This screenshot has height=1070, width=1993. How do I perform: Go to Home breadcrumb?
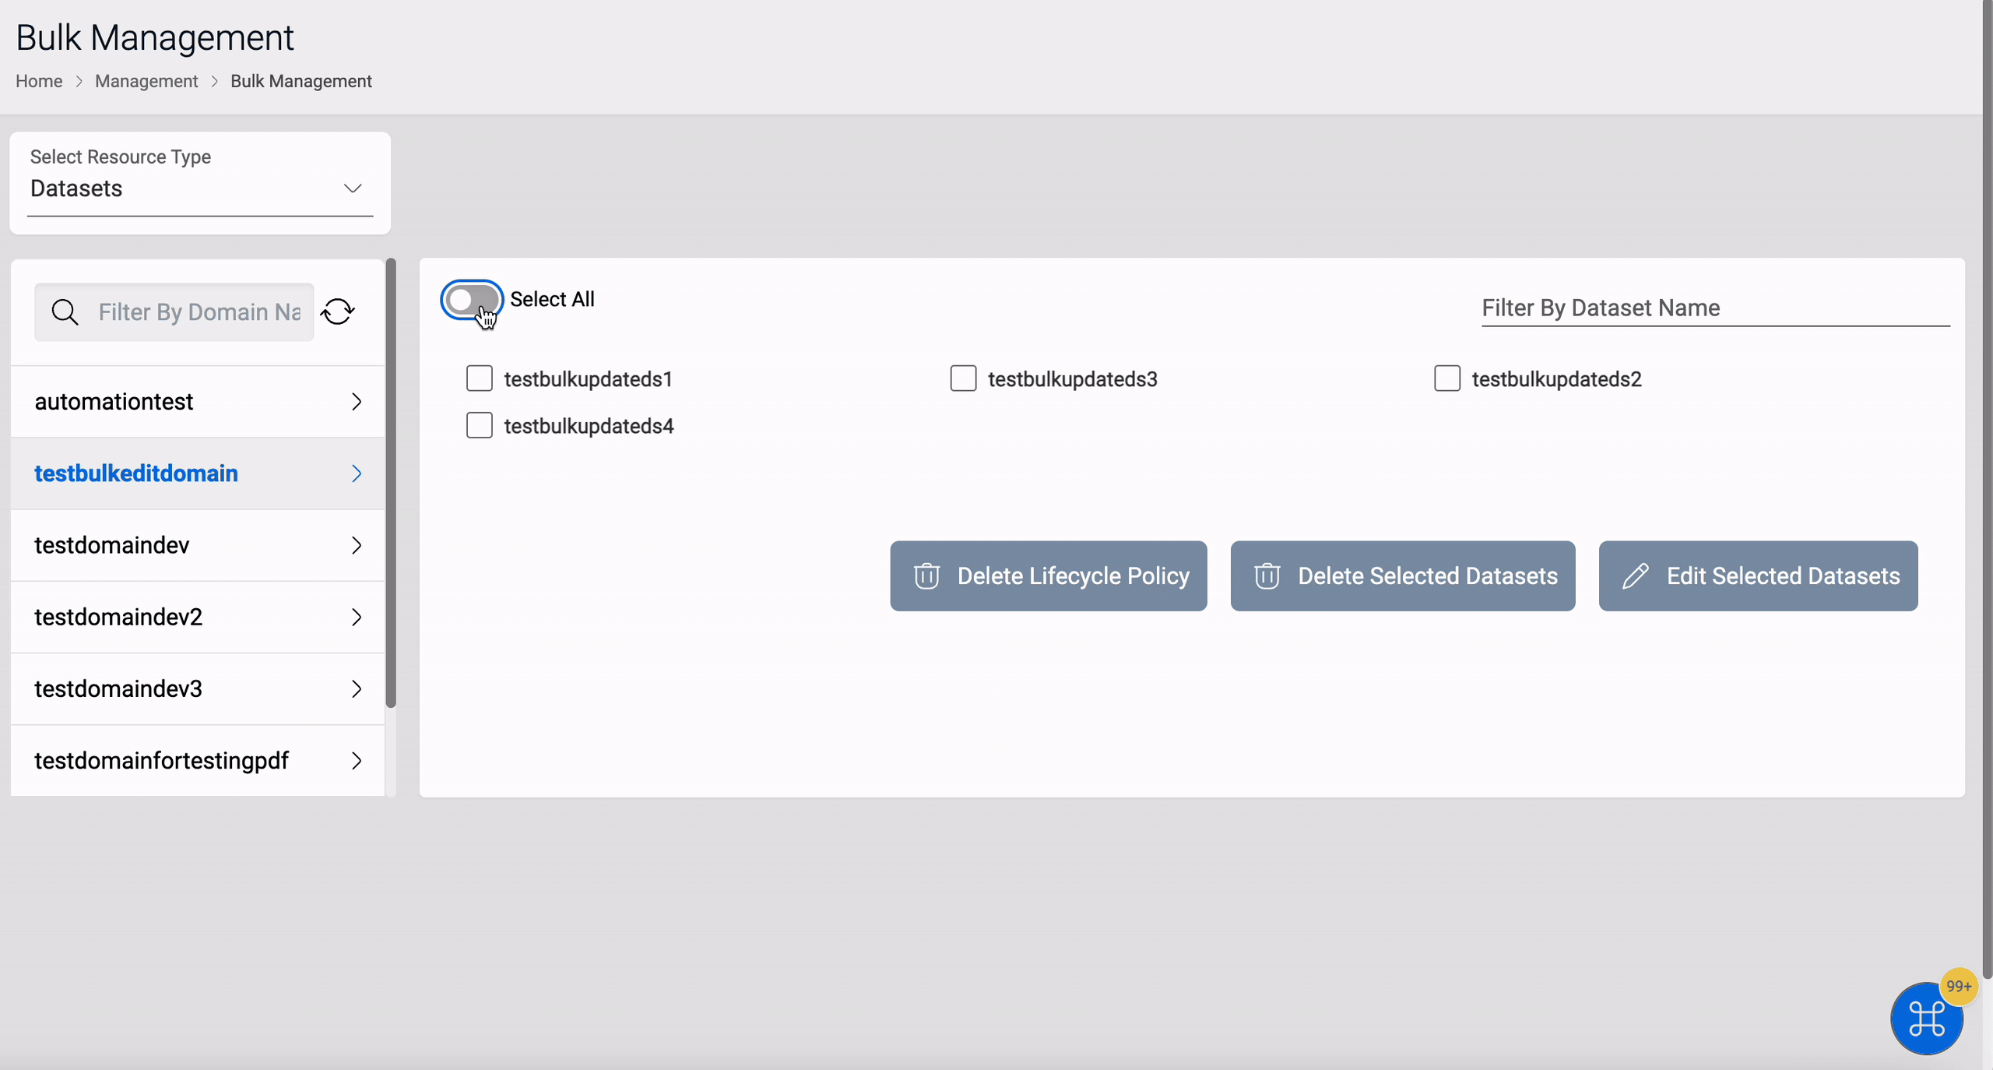click(x=39, y=81)
